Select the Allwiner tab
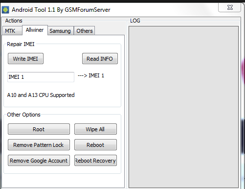 tap(35, 30)
